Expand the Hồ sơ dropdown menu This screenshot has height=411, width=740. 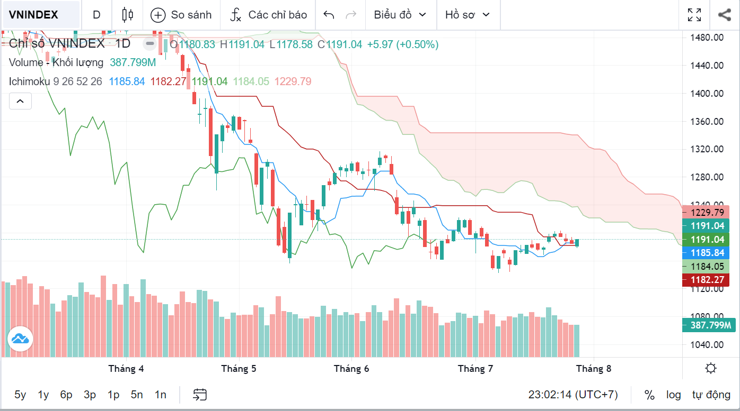tap(468, 15)
